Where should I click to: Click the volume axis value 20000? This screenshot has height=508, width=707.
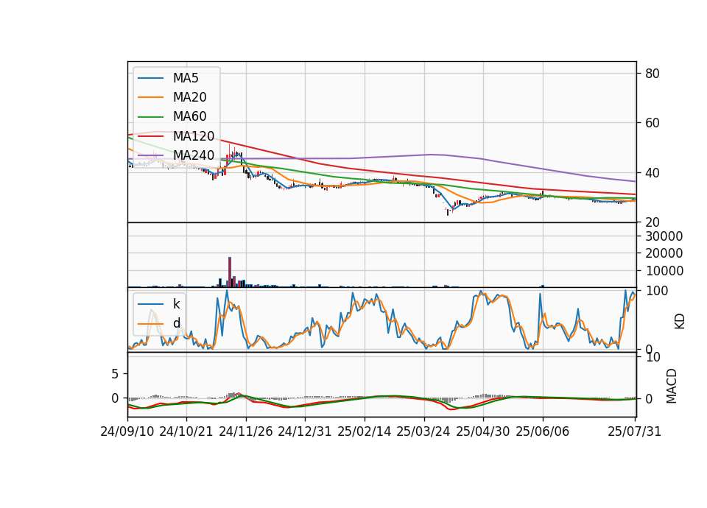664,253
